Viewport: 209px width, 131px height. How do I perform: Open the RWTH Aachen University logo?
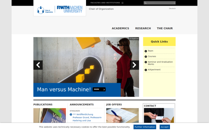70,9
